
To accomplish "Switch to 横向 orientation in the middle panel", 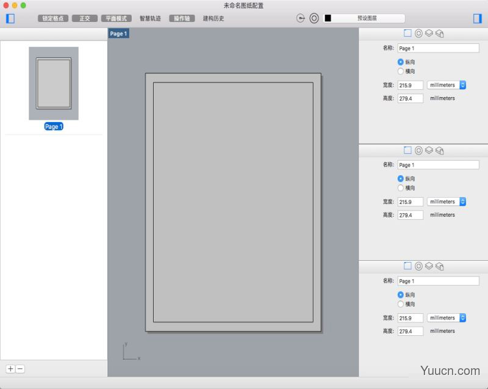I will pos(401,187).
